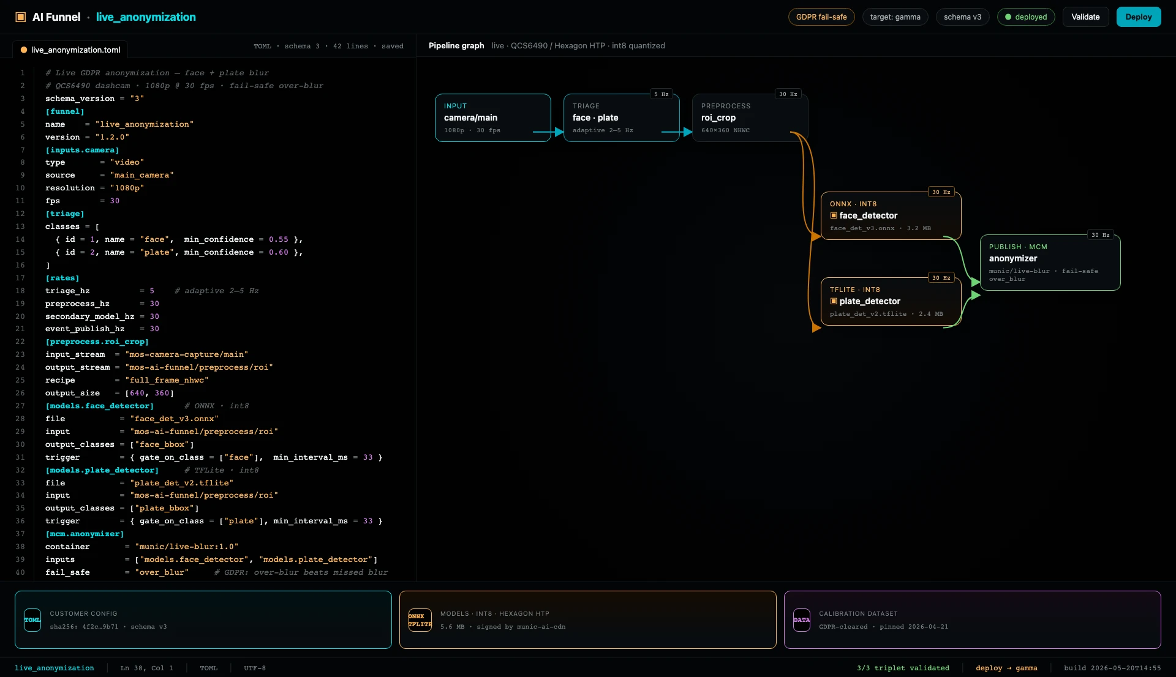The image size is (1176, 677).
Task: Click the version "1.2.0" value
Action: click(x=112, y=137)
